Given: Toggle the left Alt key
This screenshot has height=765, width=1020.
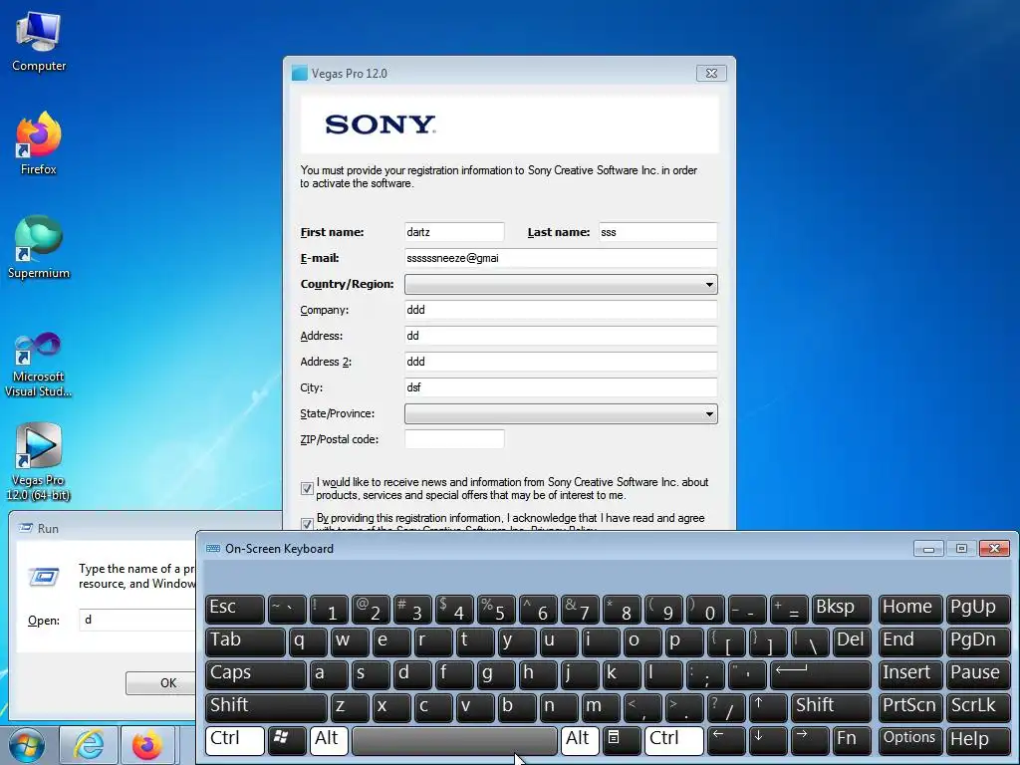Looking at the screenshot, I should pos(329,740).
